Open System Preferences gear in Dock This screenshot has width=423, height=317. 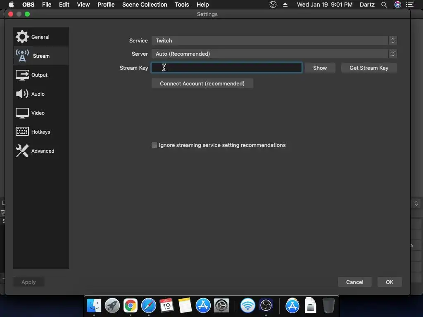tap(221, 305)
